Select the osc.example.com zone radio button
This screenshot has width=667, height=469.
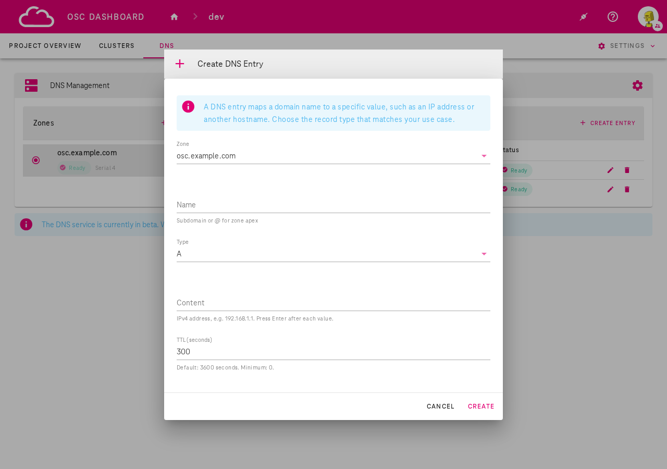35,160
